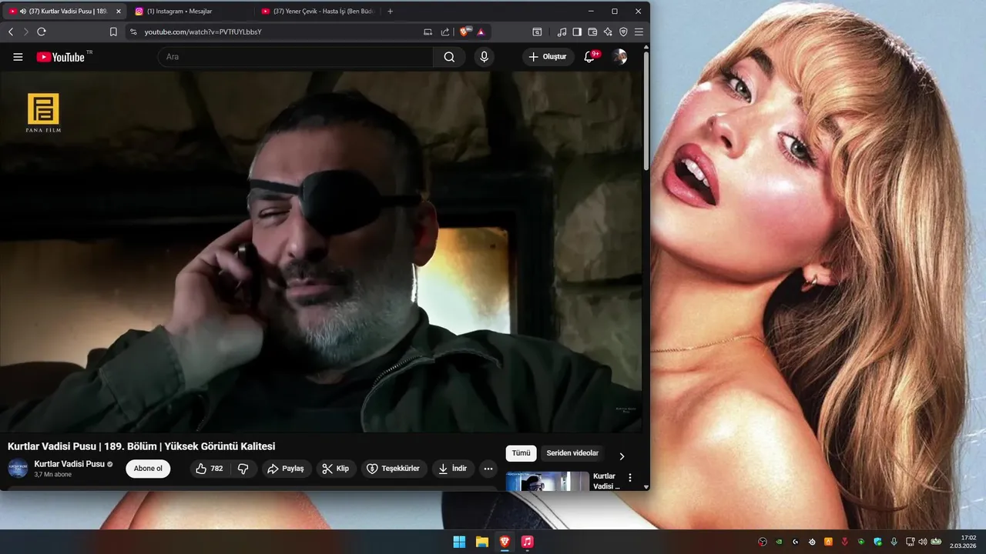
Task: Switch to the Instagram Mesajlar tab
Action: pyautogui.click(x=189, y=11)
